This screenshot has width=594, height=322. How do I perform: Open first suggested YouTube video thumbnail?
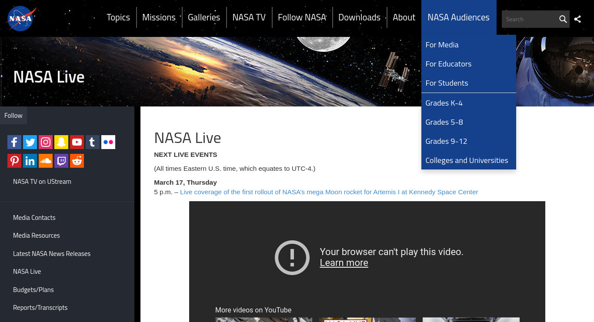point(264,320)
